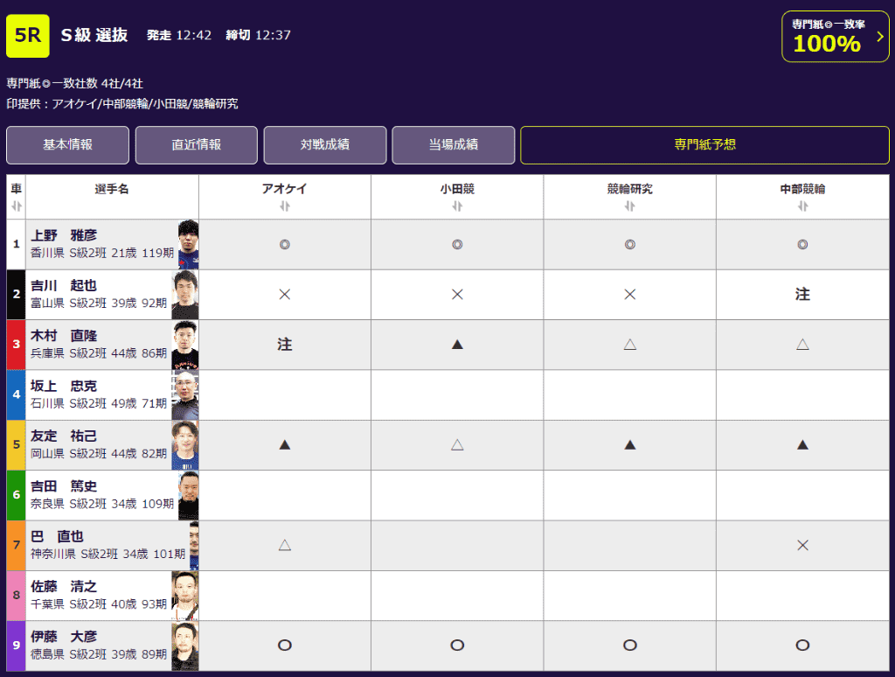Click the 注 mark for 木村 直隆

284,345
